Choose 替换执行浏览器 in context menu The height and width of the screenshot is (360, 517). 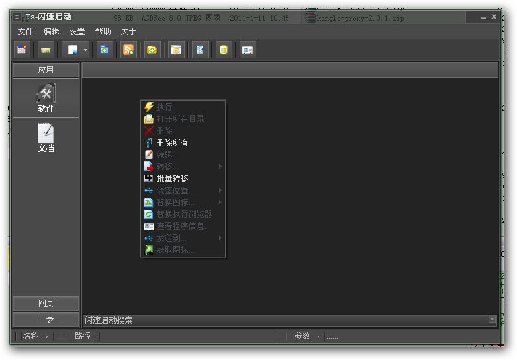tap(183, 214)
